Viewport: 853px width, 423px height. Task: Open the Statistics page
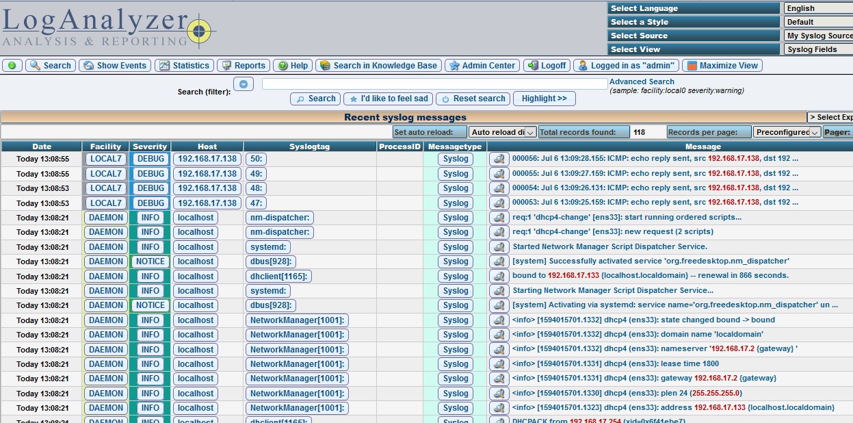pos(184,66)
